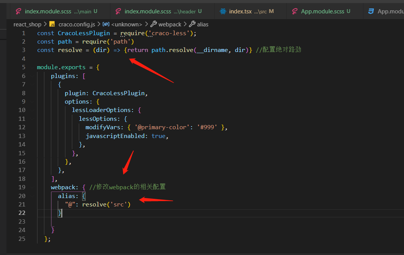
Task: Click line number 25 in the gutter
Action: (22, 239)
